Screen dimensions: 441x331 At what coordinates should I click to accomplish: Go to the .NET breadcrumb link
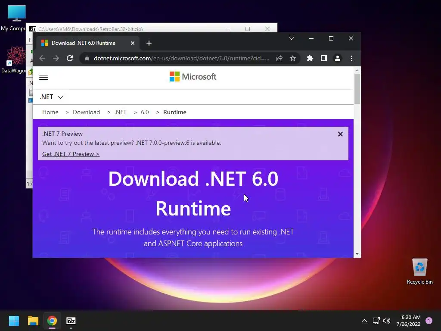(121, 112)
